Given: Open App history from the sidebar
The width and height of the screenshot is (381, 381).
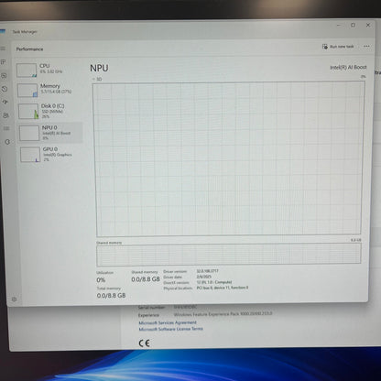Looking at the screenshot, I should point(5,89).
